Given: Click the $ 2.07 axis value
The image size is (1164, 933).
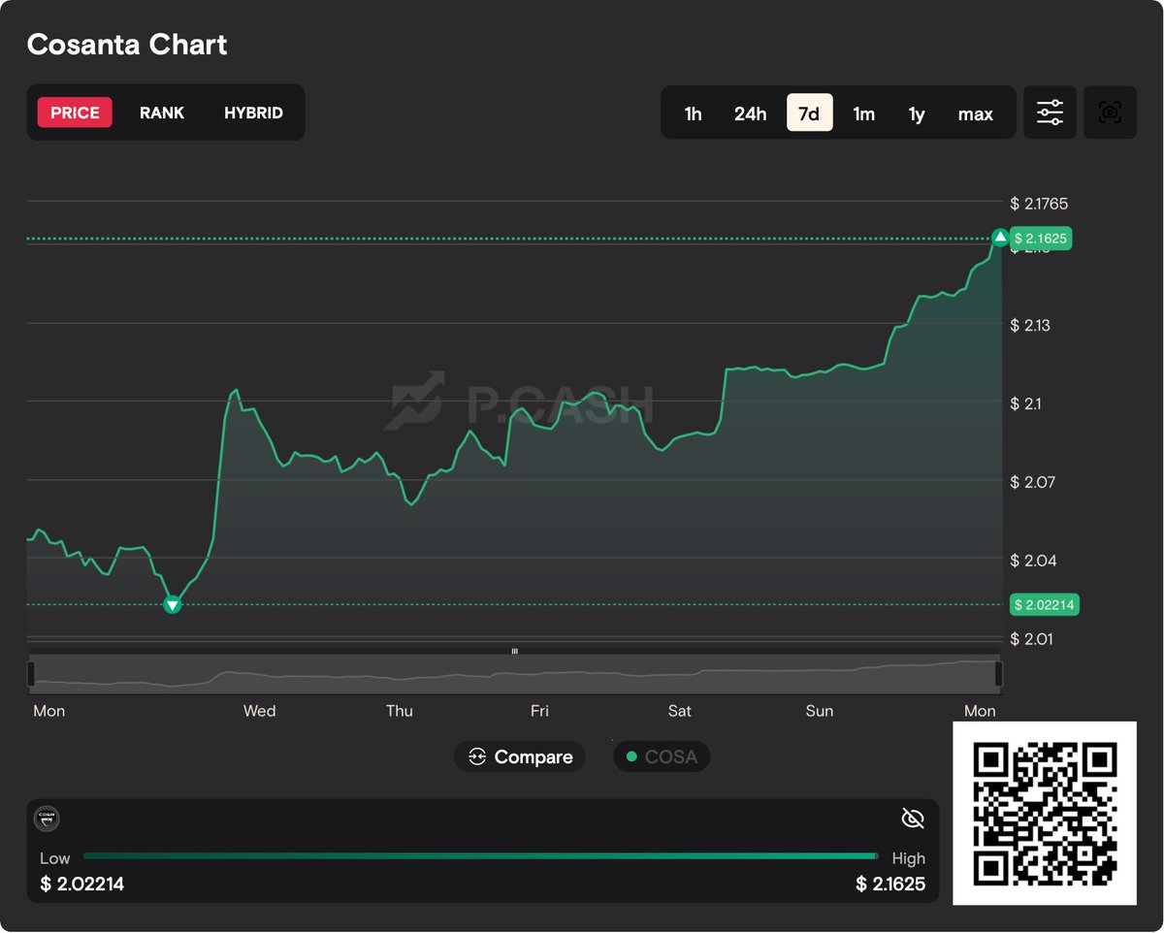Looking at the screenshot, I should pyautogui.click(x=1031, y=482).
